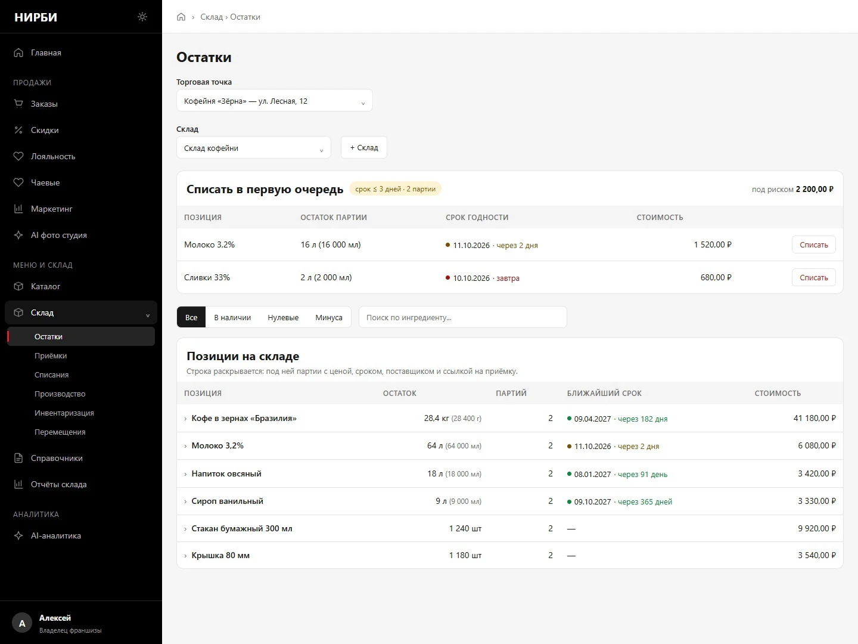This screenshot has width=858, height=644.
Task: Click the + Склад button
Action: pyautogui.click(x=364, y=147)
